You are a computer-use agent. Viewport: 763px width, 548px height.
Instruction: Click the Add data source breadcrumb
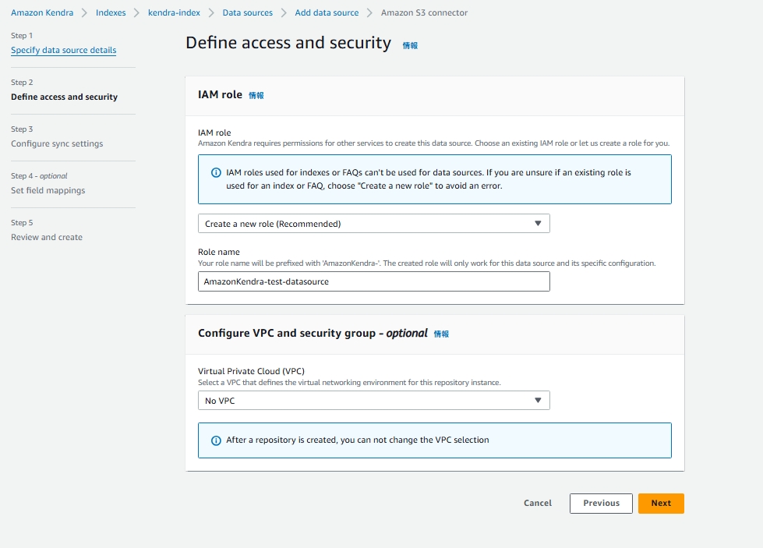point(327,13)
